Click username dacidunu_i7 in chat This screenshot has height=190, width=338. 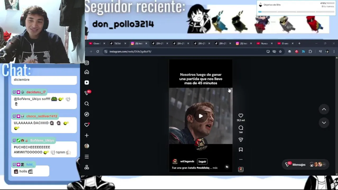point(36,92)
